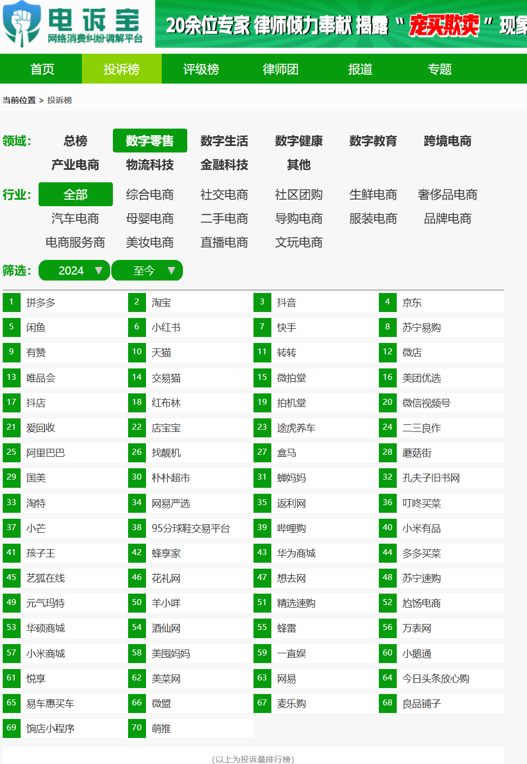Open rank 6 小红书 entry
The width and height of the screenshot is (527, 764).
(191, 328)
